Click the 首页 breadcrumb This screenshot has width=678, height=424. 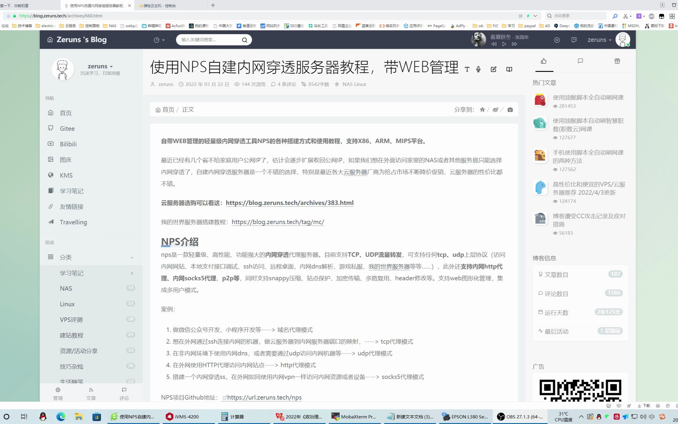[x=165, y=110]
